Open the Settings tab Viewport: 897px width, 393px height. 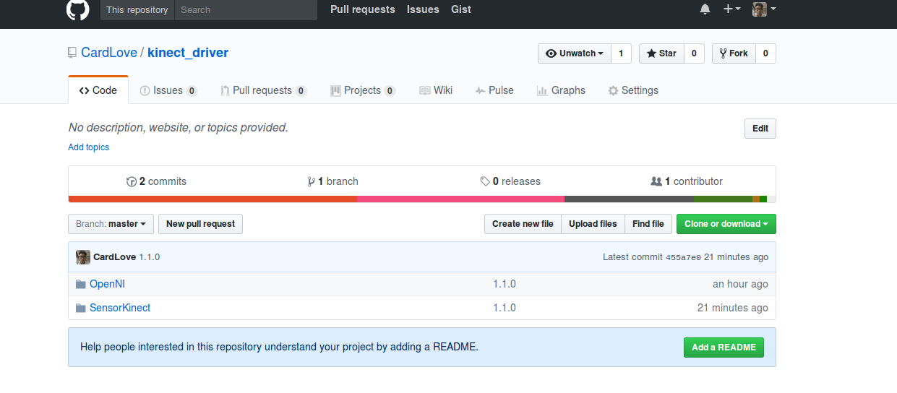(633, 90)
